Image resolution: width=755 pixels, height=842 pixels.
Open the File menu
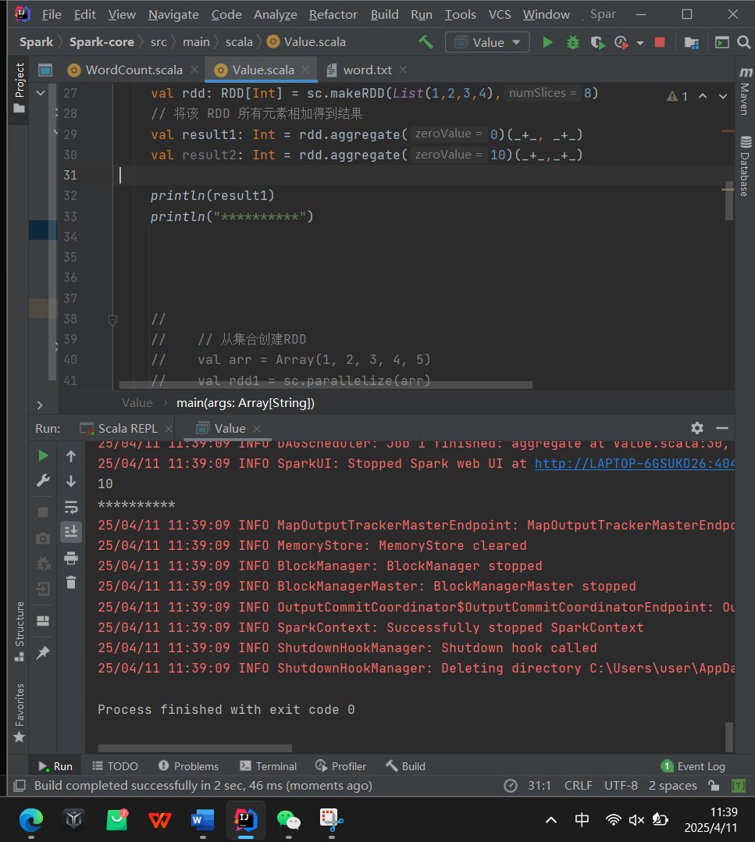coord(52,15)
